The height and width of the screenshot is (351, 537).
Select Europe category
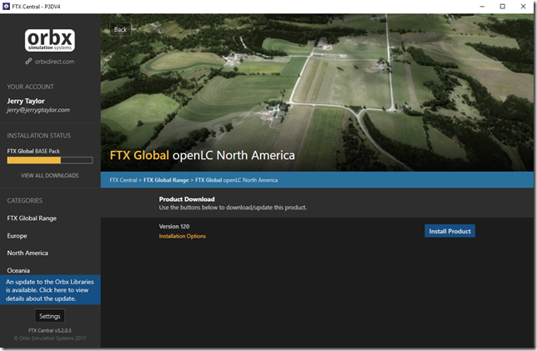point(18,236)
